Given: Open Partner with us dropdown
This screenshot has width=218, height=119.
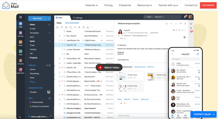Looking at the screenshot, I should 168,5.
